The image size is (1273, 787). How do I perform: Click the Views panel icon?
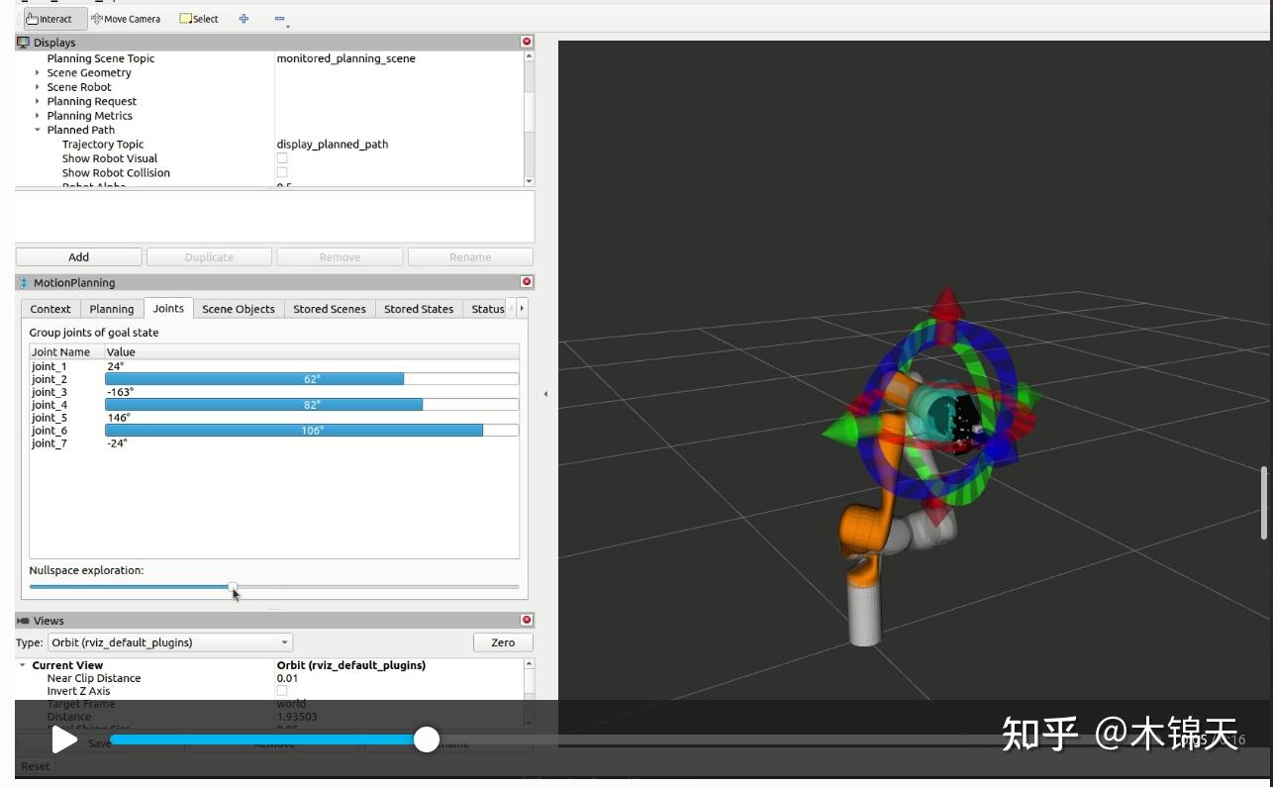[22, 620]
